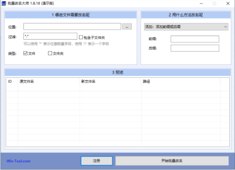Click the ID column header
The width and height of the screenshot is (235, 170).
12,81
